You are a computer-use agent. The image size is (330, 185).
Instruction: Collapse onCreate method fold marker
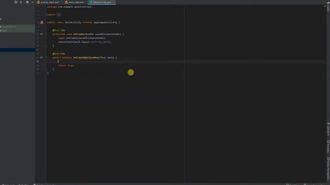point(46,34)
